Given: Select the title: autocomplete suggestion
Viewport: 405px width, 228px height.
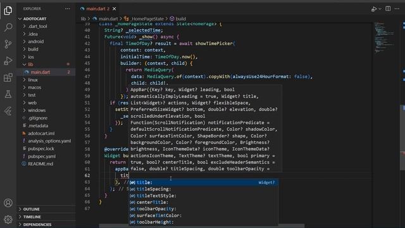Looking at the screenshot, I should (x=204, y=182).
